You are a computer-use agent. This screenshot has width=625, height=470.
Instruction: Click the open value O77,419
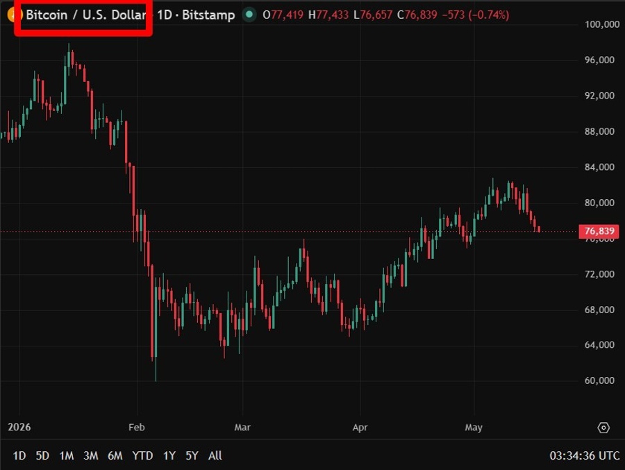coord(283,15)
